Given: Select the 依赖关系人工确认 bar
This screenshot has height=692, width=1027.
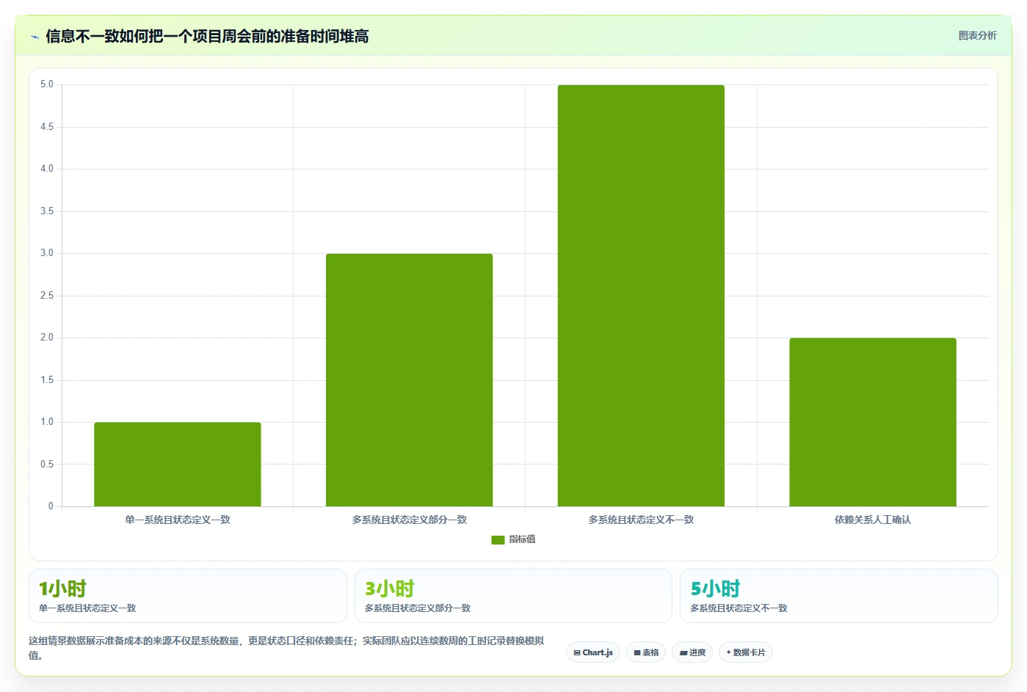Looking at the screenshot, I should (873, 422).
